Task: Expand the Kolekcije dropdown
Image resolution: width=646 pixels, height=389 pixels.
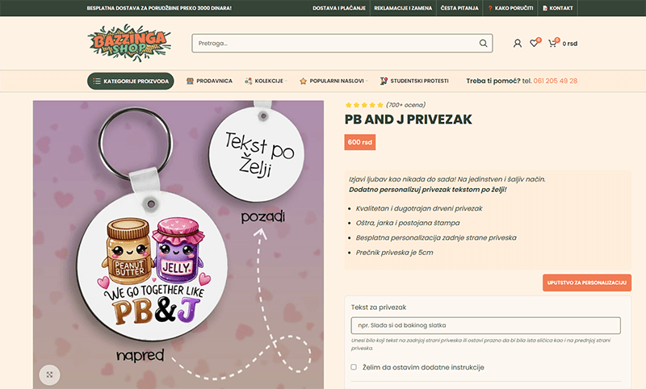Action: (266, 81)
